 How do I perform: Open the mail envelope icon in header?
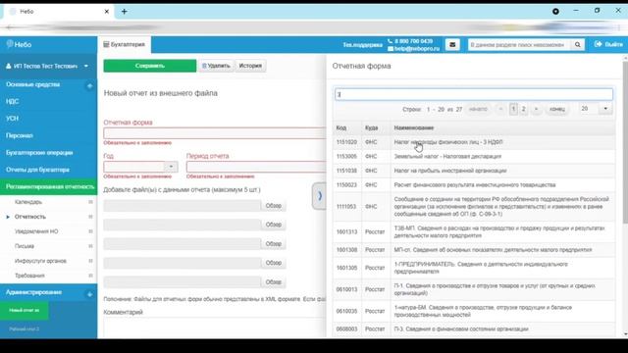point(452,45)
